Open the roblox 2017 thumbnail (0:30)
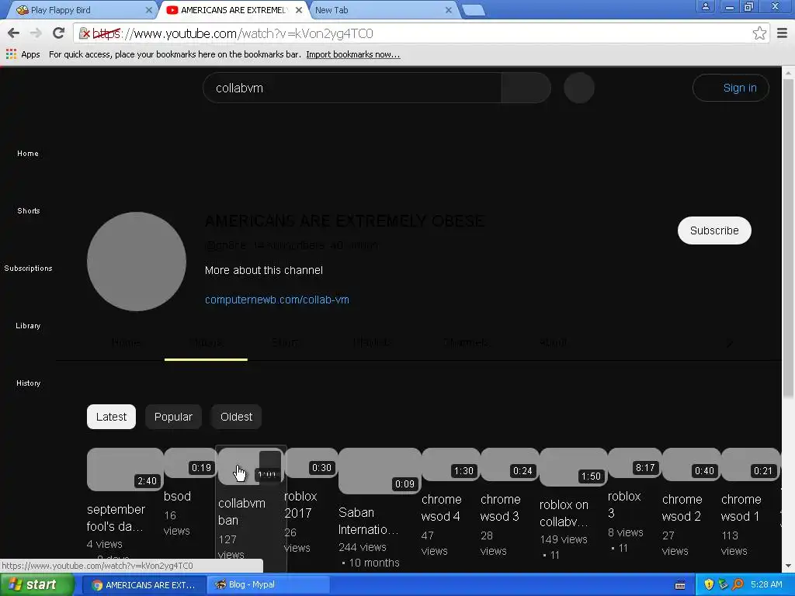Viewport: 795px width, 596px height. tap(311, 463)
